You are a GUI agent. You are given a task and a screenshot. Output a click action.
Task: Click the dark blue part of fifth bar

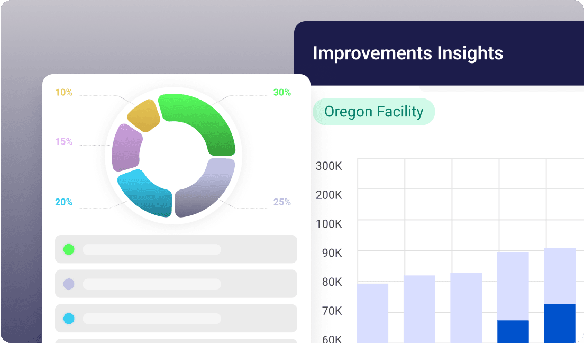[560, 323]
